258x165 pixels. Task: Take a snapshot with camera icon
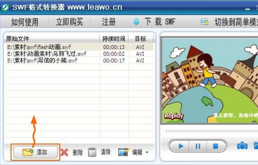pyautogui.click(x=242, y=145)
